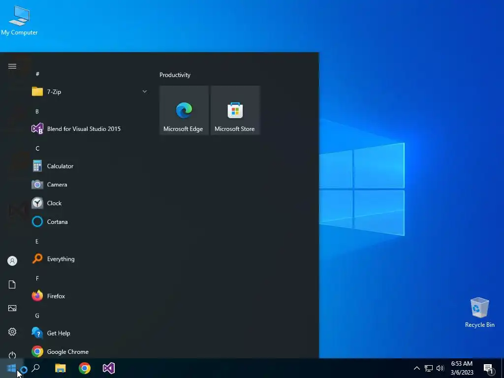Open the Power options icon
This screenshot has width=504, height=378.
[x=12, y=355]
